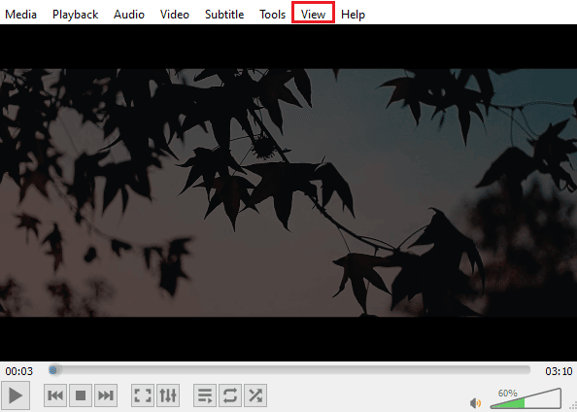
Task: Mute audio via speaker icon
Action: click(475, 403)
